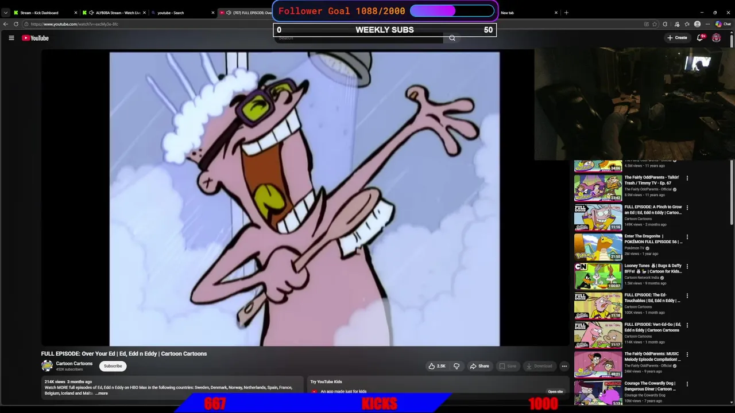Screen dimensions: 735x413
Task: Open The Ed-Touchables episode title
Action: point(652,298)
